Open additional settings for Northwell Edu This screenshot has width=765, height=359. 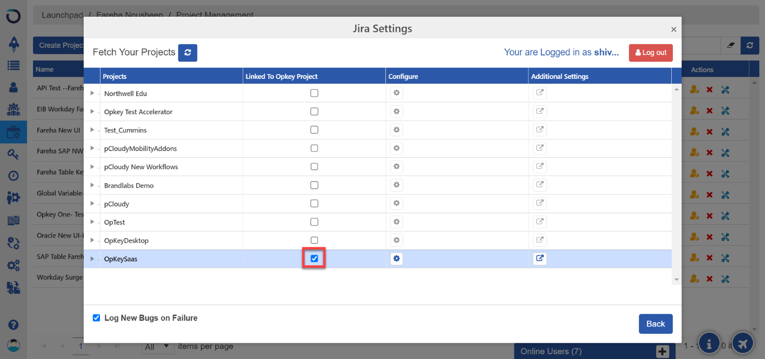(x=540, y=93)
